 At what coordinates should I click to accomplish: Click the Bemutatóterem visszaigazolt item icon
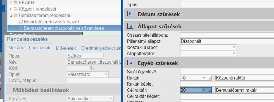click(21, 22)
